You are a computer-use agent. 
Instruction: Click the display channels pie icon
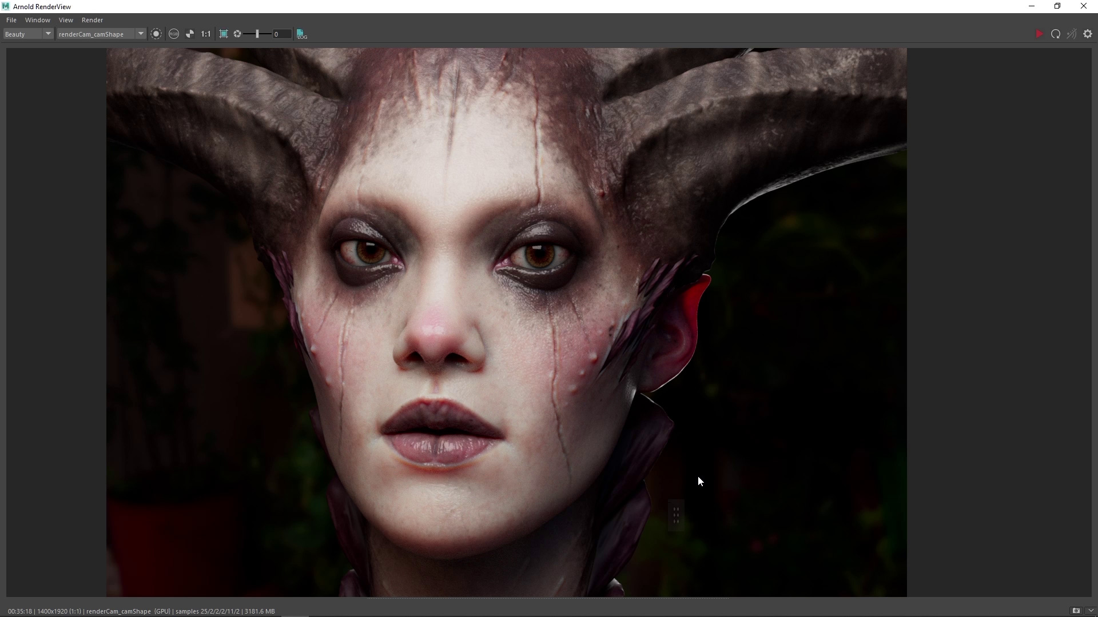click(190, 34)
